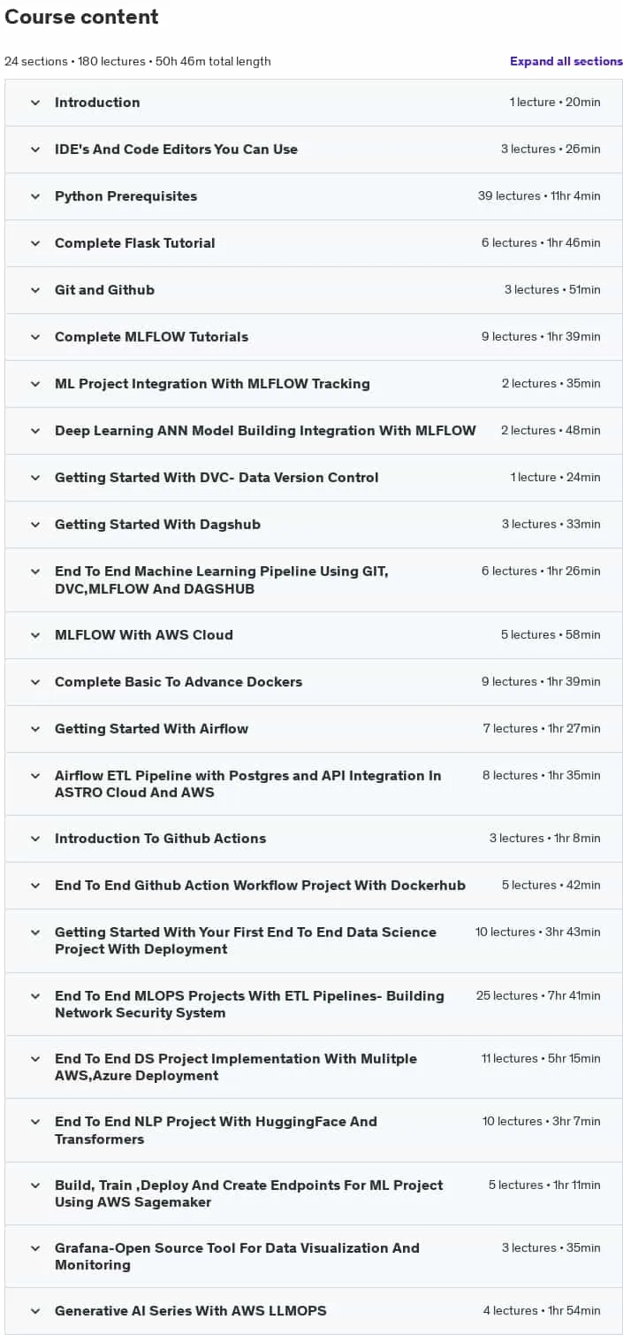Open End To End NLP Project section
This screenshot has width=623, height=1335.
coord(314,1130)
